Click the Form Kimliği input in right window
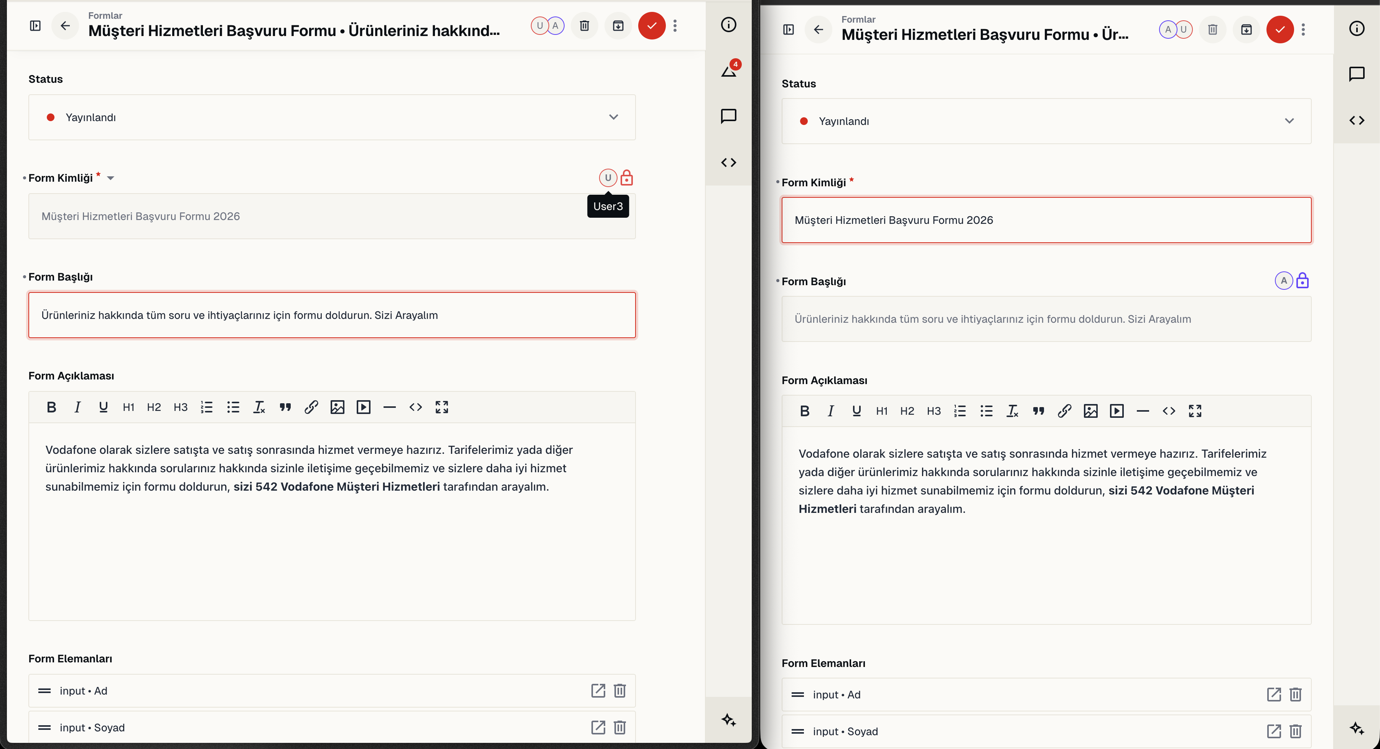The width and height of the screenshot is (1380, 749). pyautogui.click(x=1046, y=220)
